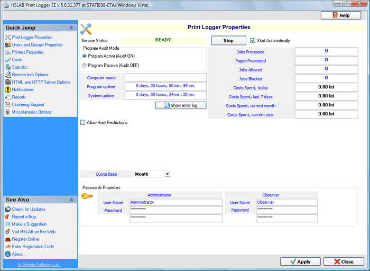Viewport: 370px width, 271px height.
Task: Click the Jobs Processed value field
Action: (326, 51)
